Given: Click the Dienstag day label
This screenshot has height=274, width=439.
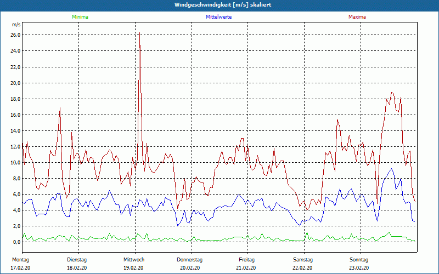Looking at the screenshot, I should 77,260.
